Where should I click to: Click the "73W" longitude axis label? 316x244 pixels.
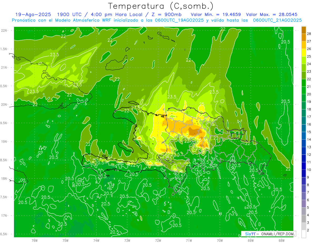click(x=127, y=241)
